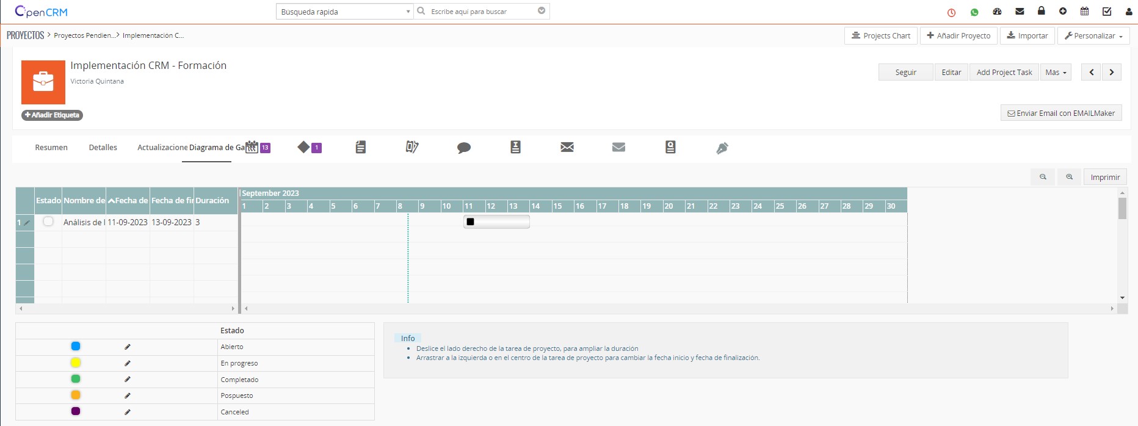
Task: Edit the Pospuesto status color pencil
Action: [128, 395]
